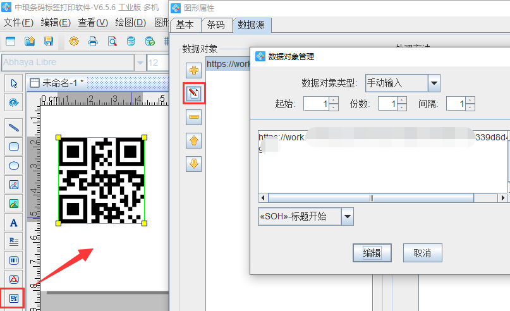
Task: Select the insert image tool
Action: coord(14,185)
